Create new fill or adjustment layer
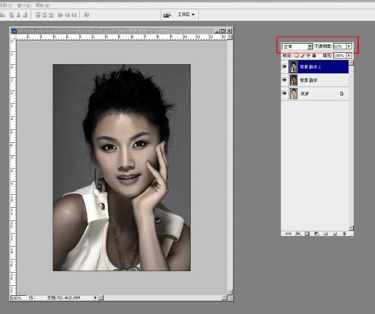 316,233
